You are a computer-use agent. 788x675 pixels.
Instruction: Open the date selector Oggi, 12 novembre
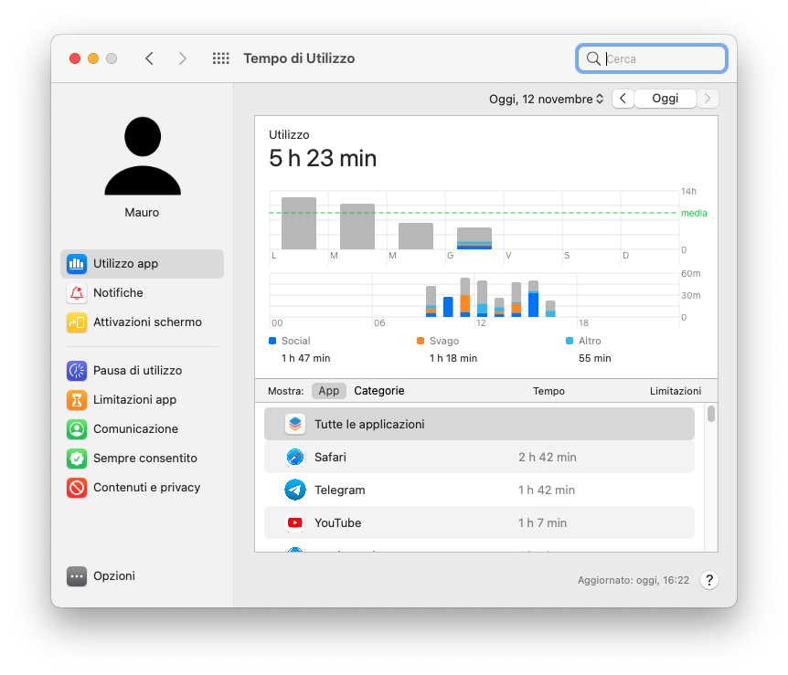[546, 99]
